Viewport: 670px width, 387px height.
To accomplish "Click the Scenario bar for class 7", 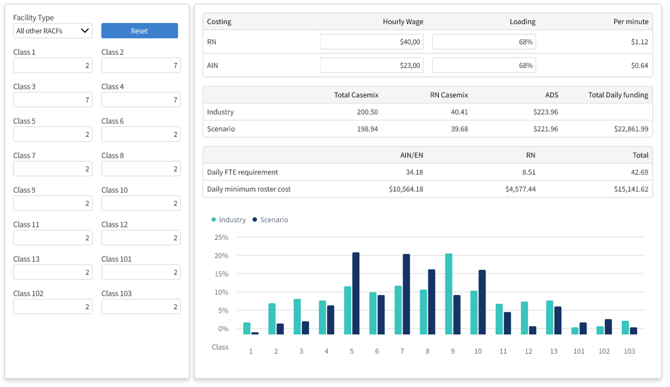I will click(x=407, y=294).
